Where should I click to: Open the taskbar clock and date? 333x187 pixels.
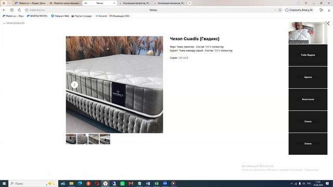(x=318, y=183)
